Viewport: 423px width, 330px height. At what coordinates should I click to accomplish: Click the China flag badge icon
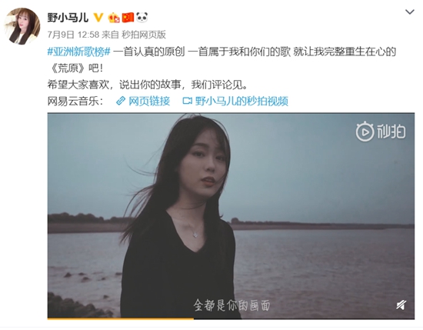click(128, 18)
